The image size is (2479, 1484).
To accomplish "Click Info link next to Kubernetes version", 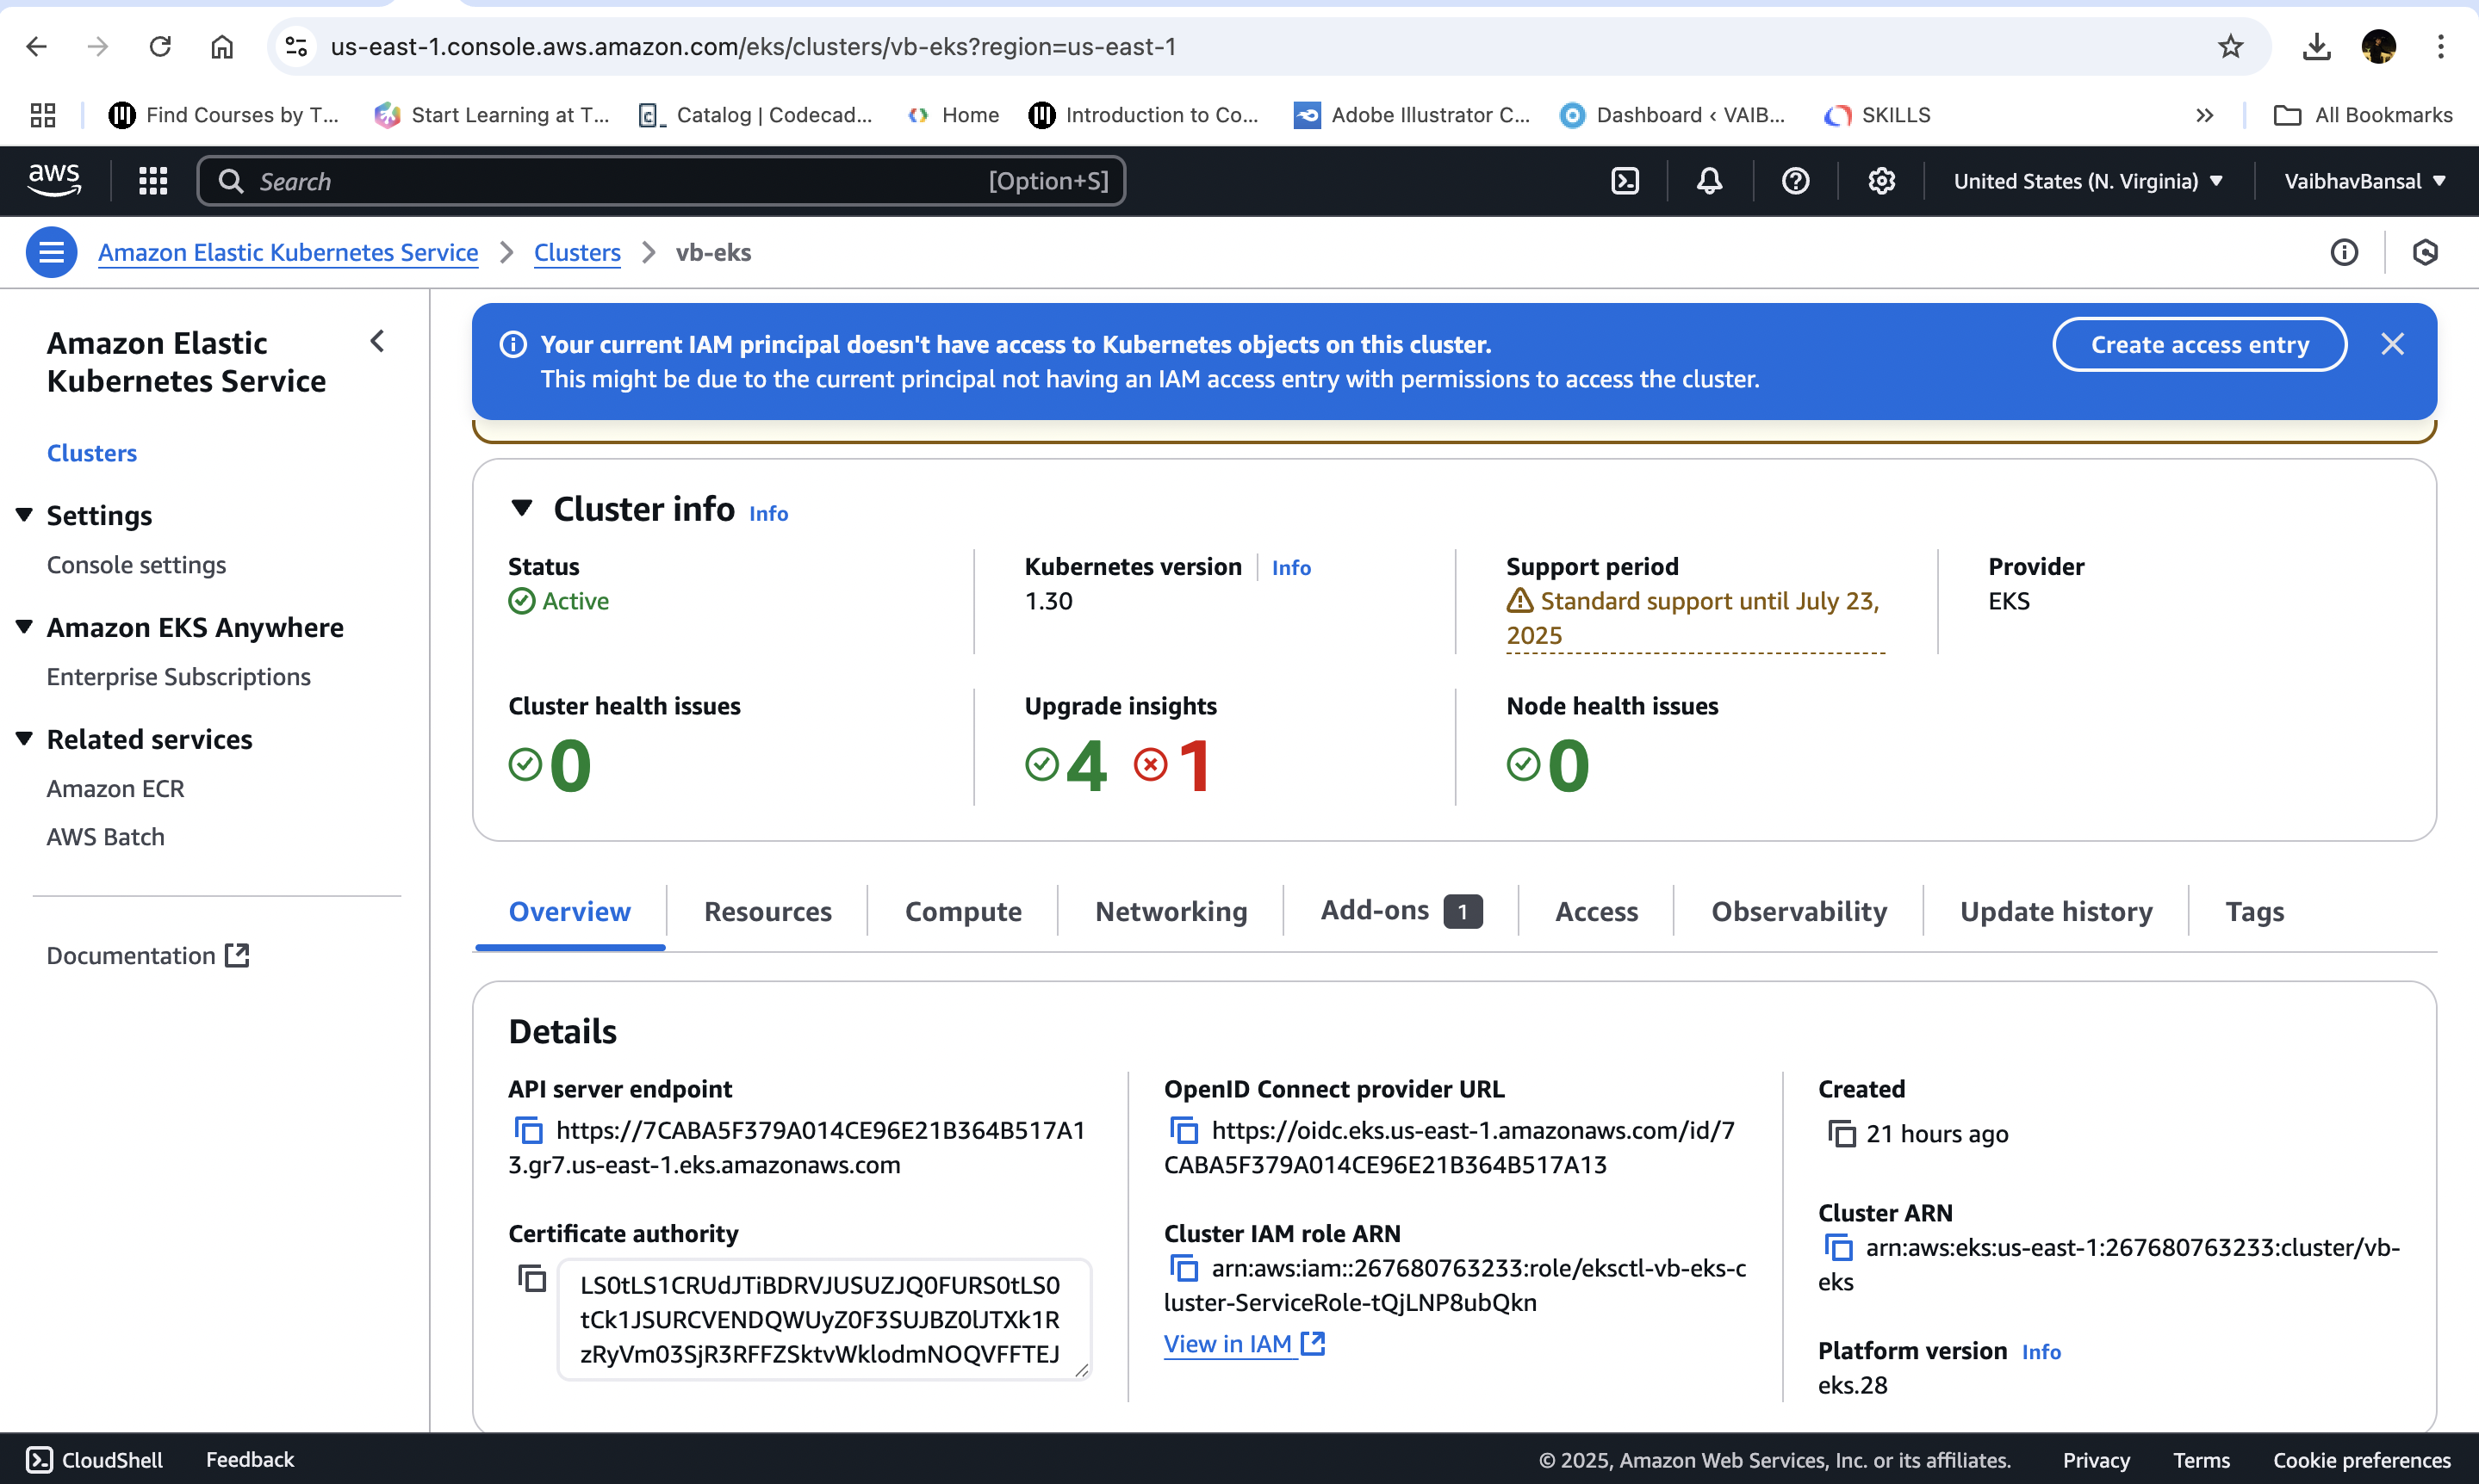I will click(x=1291, y=567).
